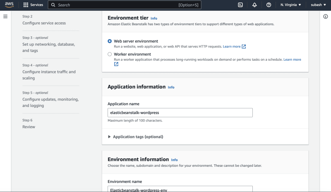
Task: Open the Services grid menu
Action: (x=26, y=5)
